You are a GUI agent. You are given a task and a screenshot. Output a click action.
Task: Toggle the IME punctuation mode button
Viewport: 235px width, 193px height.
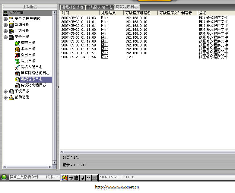point(88,178)
